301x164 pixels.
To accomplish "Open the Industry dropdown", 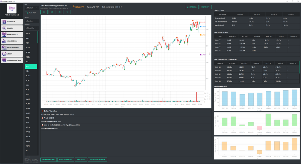I will [x=31, y=28].
